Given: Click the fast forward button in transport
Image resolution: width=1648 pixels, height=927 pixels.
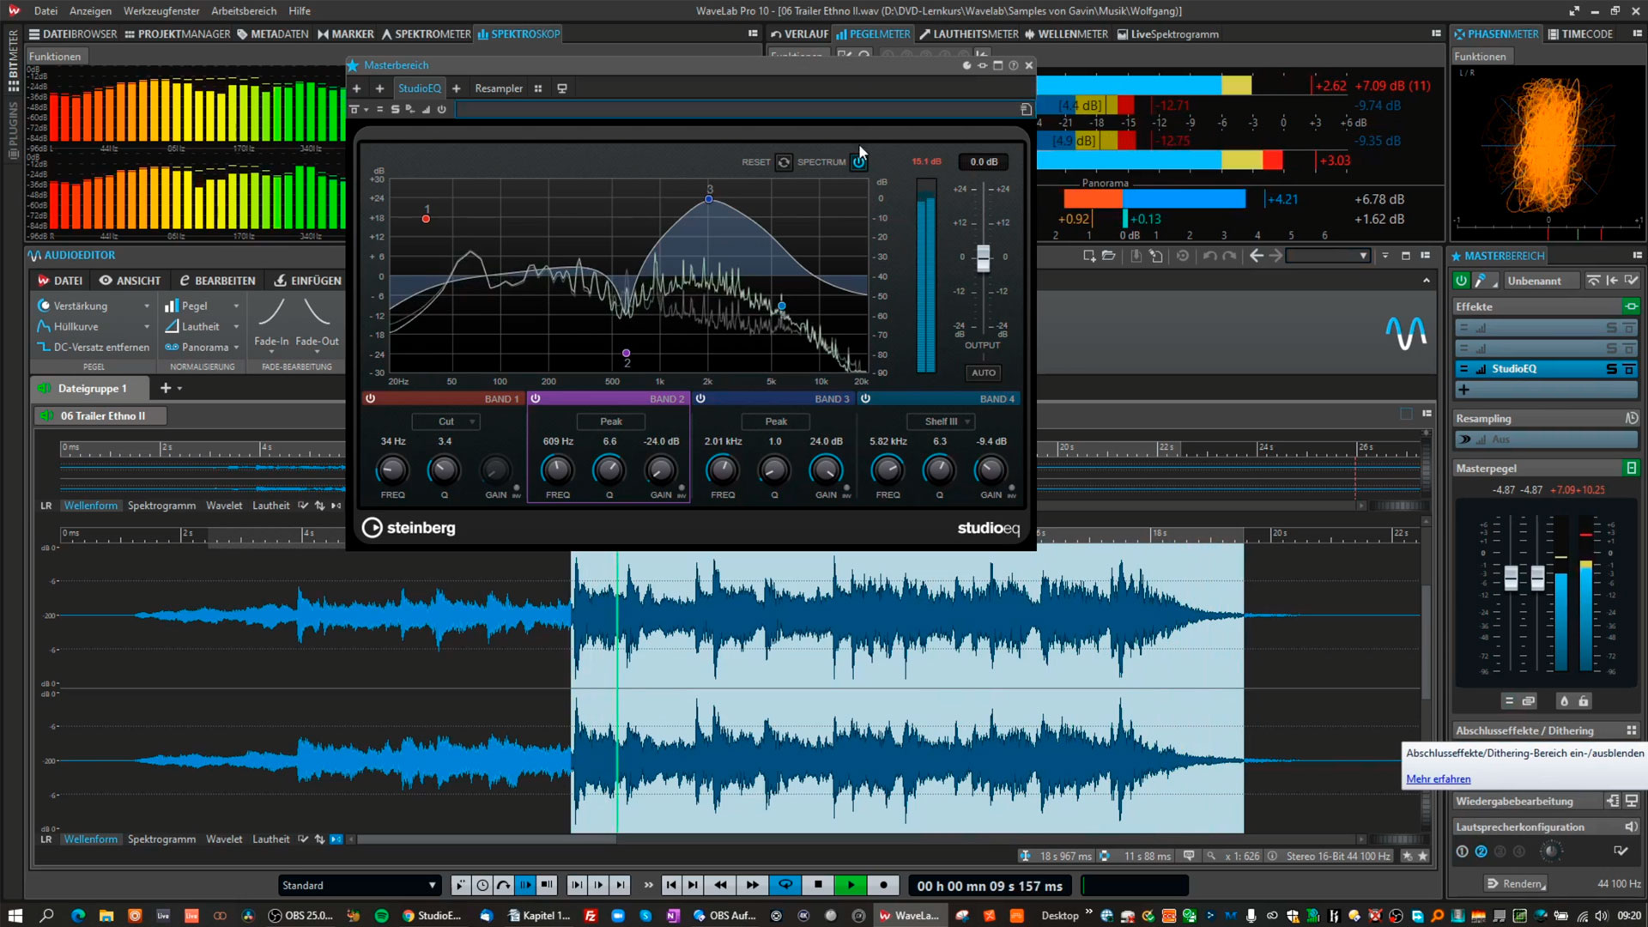Looking at the screenshot, I should point(752,886).
